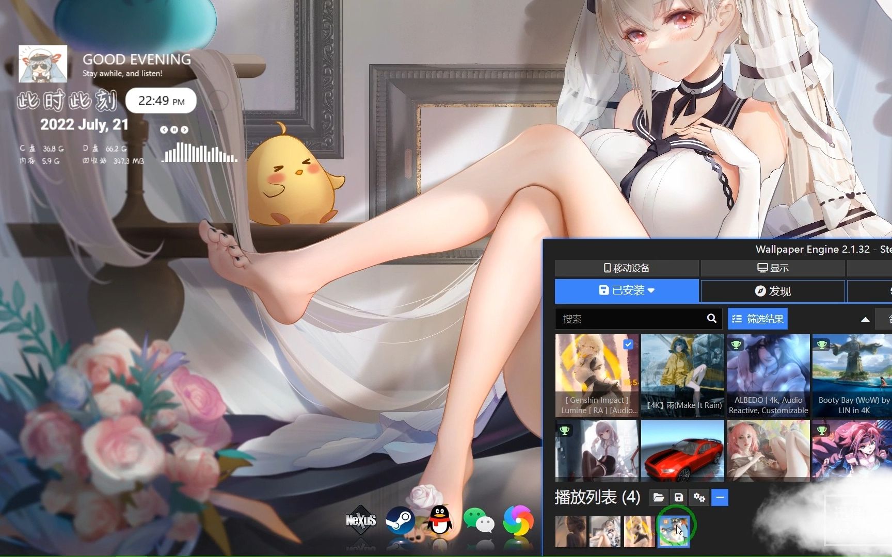Click the audio visualizer bars on the widget

(200, 152)
